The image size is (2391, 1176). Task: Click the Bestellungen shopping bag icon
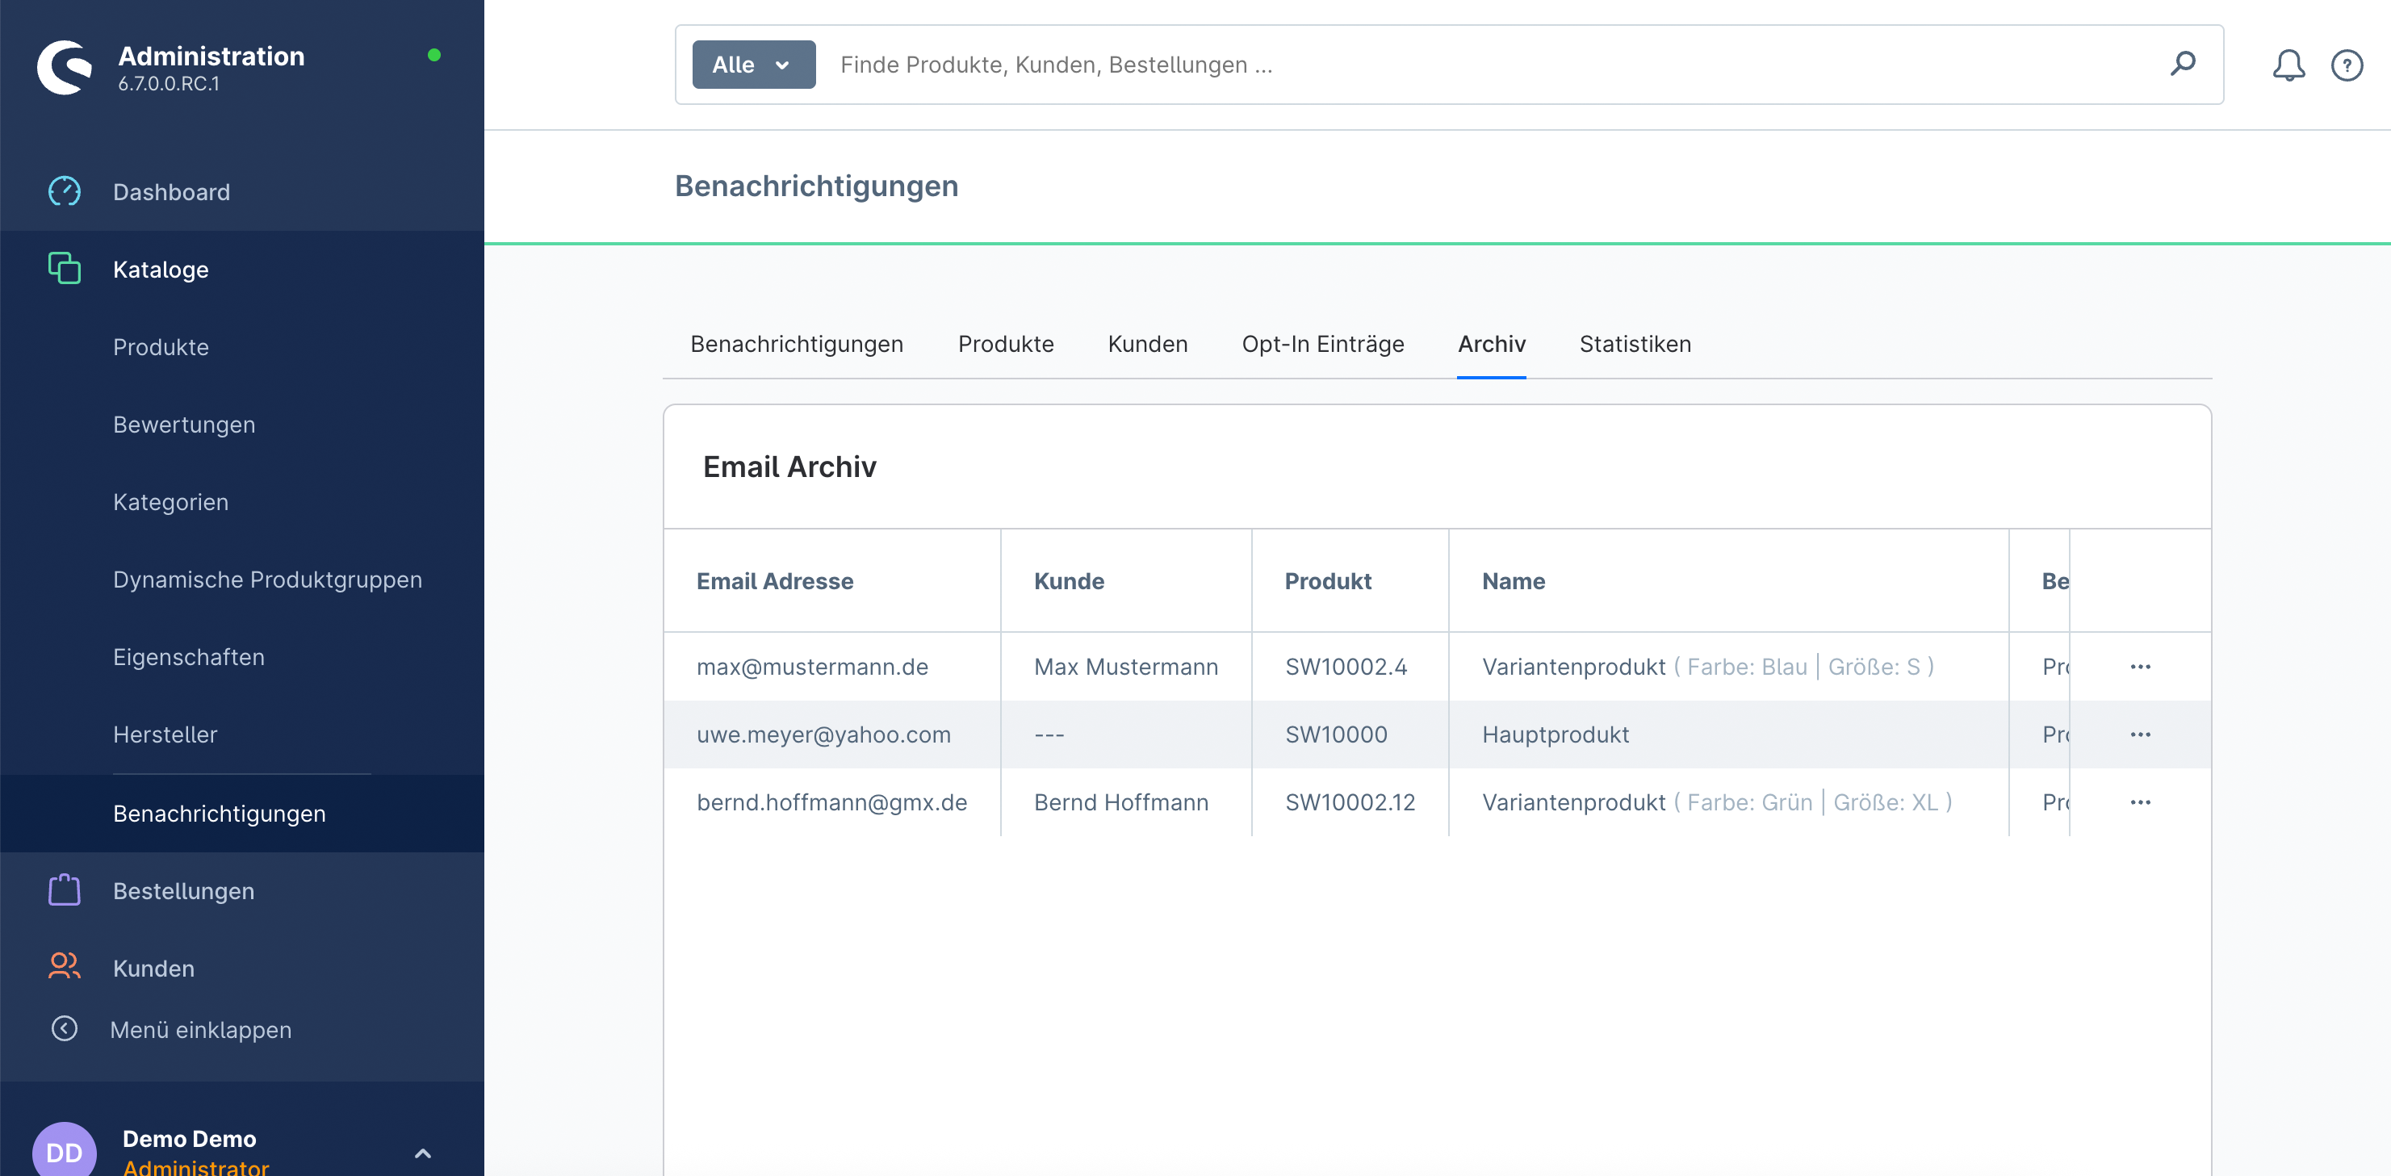point(64,890)
